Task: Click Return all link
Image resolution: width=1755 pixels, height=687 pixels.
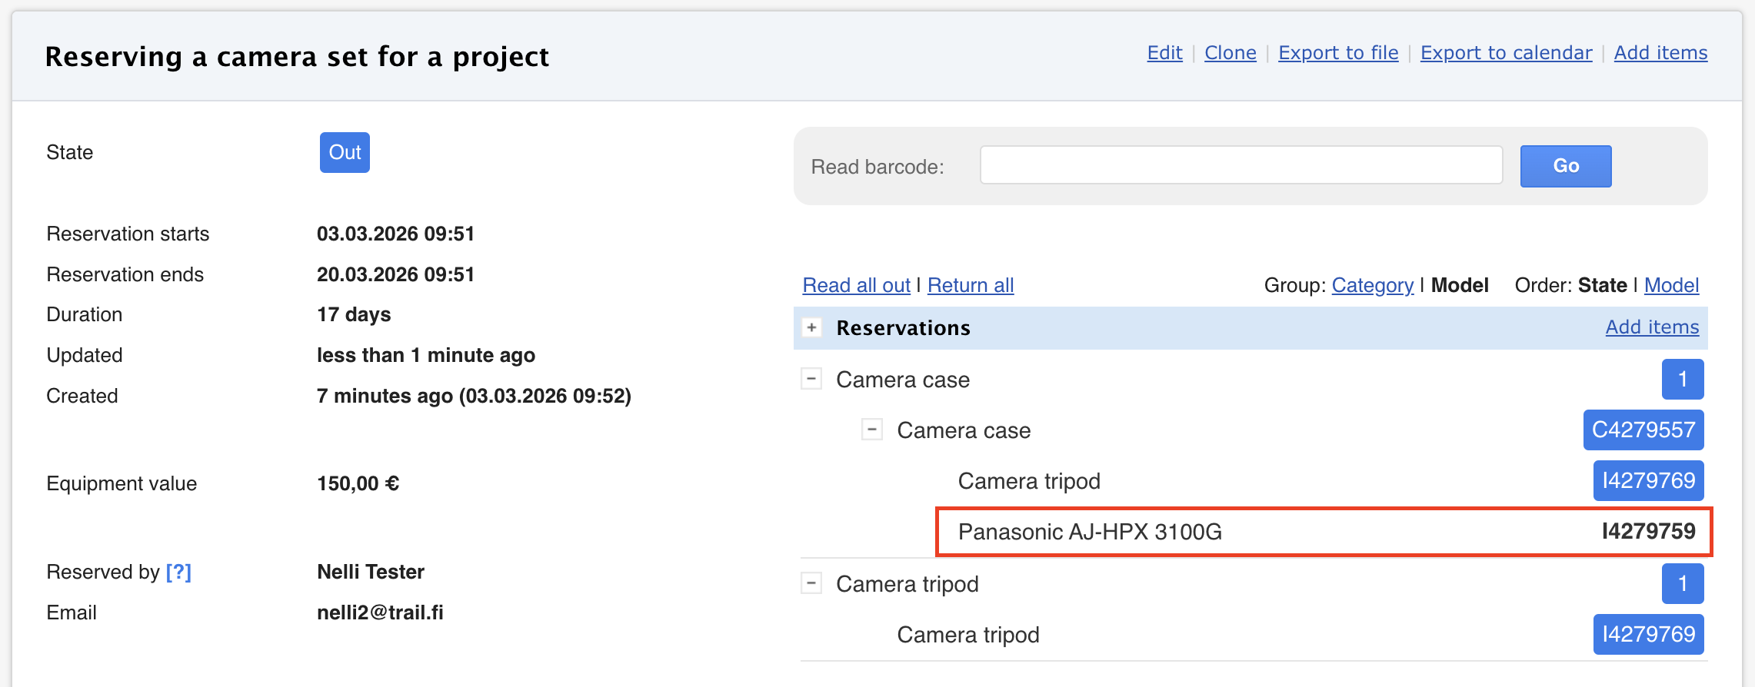Action: (971, 285)
